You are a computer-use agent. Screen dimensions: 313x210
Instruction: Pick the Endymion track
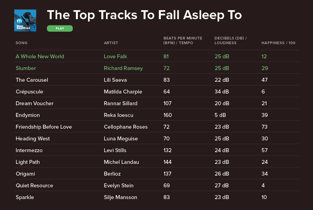[x=28, y=115]
